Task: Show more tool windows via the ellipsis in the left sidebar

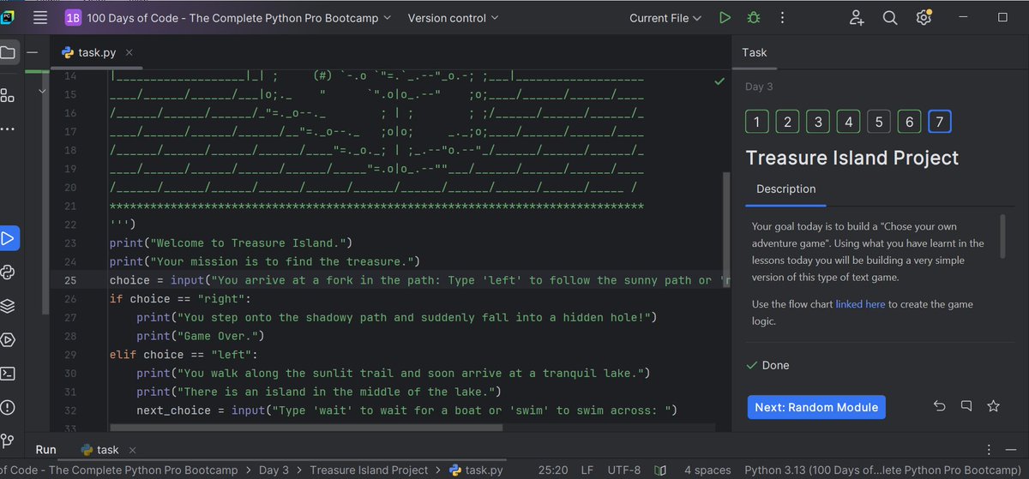Action: coord(7,129)
